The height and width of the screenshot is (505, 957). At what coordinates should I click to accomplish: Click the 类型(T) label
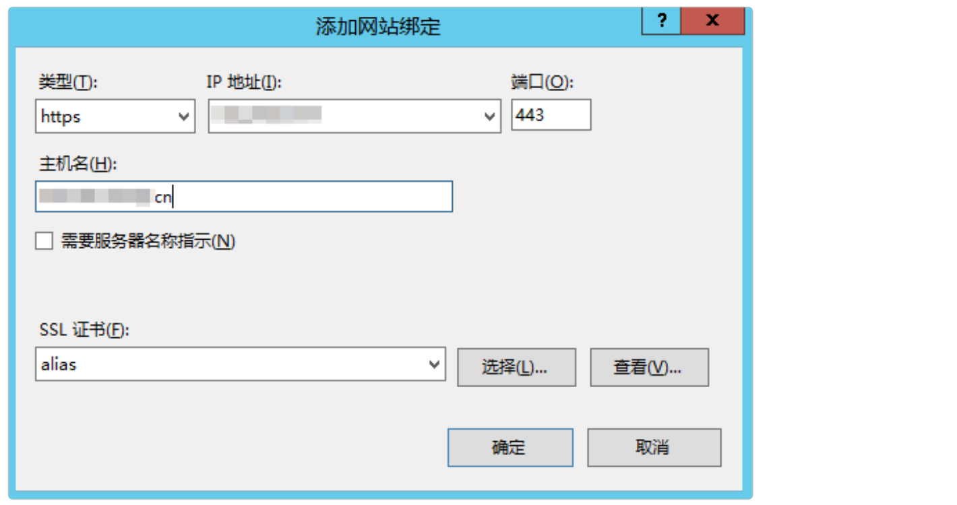[69, 82]
